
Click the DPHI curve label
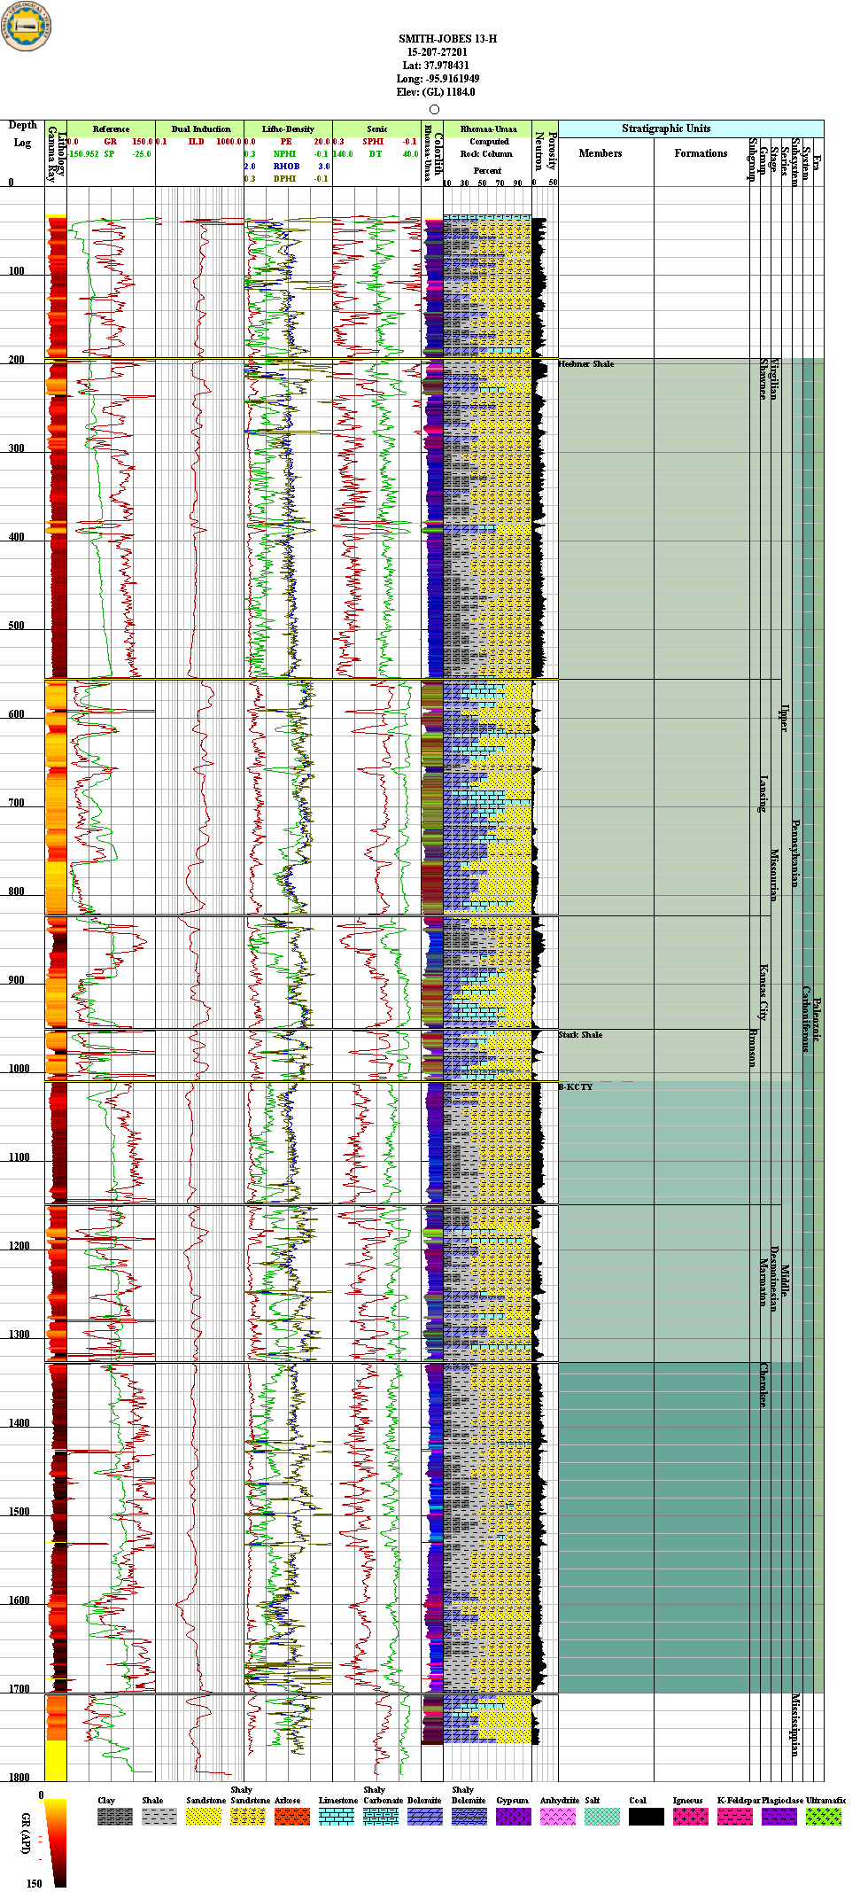284,179
